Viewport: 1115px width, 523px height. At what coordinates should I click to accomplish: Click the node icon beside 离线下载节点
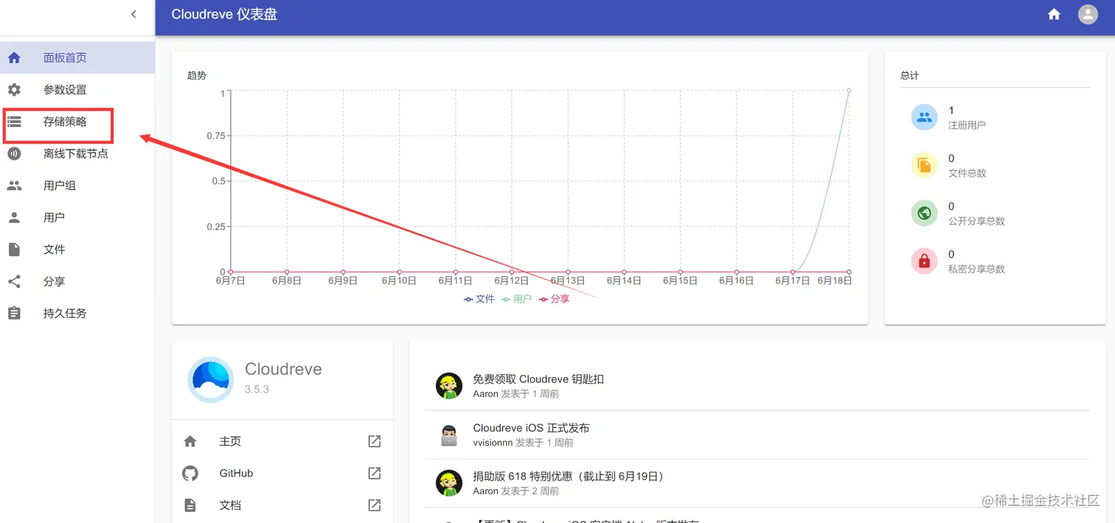pos(14,153)
